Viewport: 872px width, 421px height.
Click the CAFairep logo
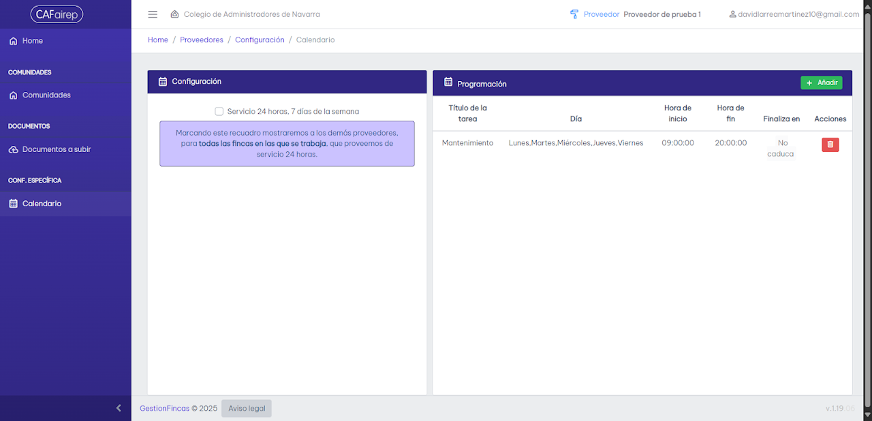(57, 14)
